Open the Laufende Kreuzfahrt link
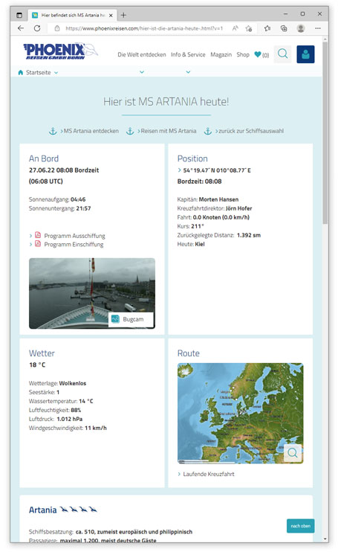Screen dimensions: 338x552 point(209,474)
